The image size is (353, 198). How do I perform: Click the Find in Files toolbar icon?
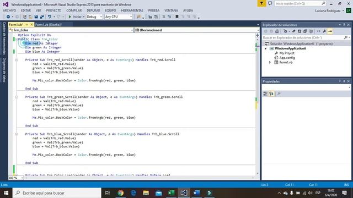coord(138,17)
